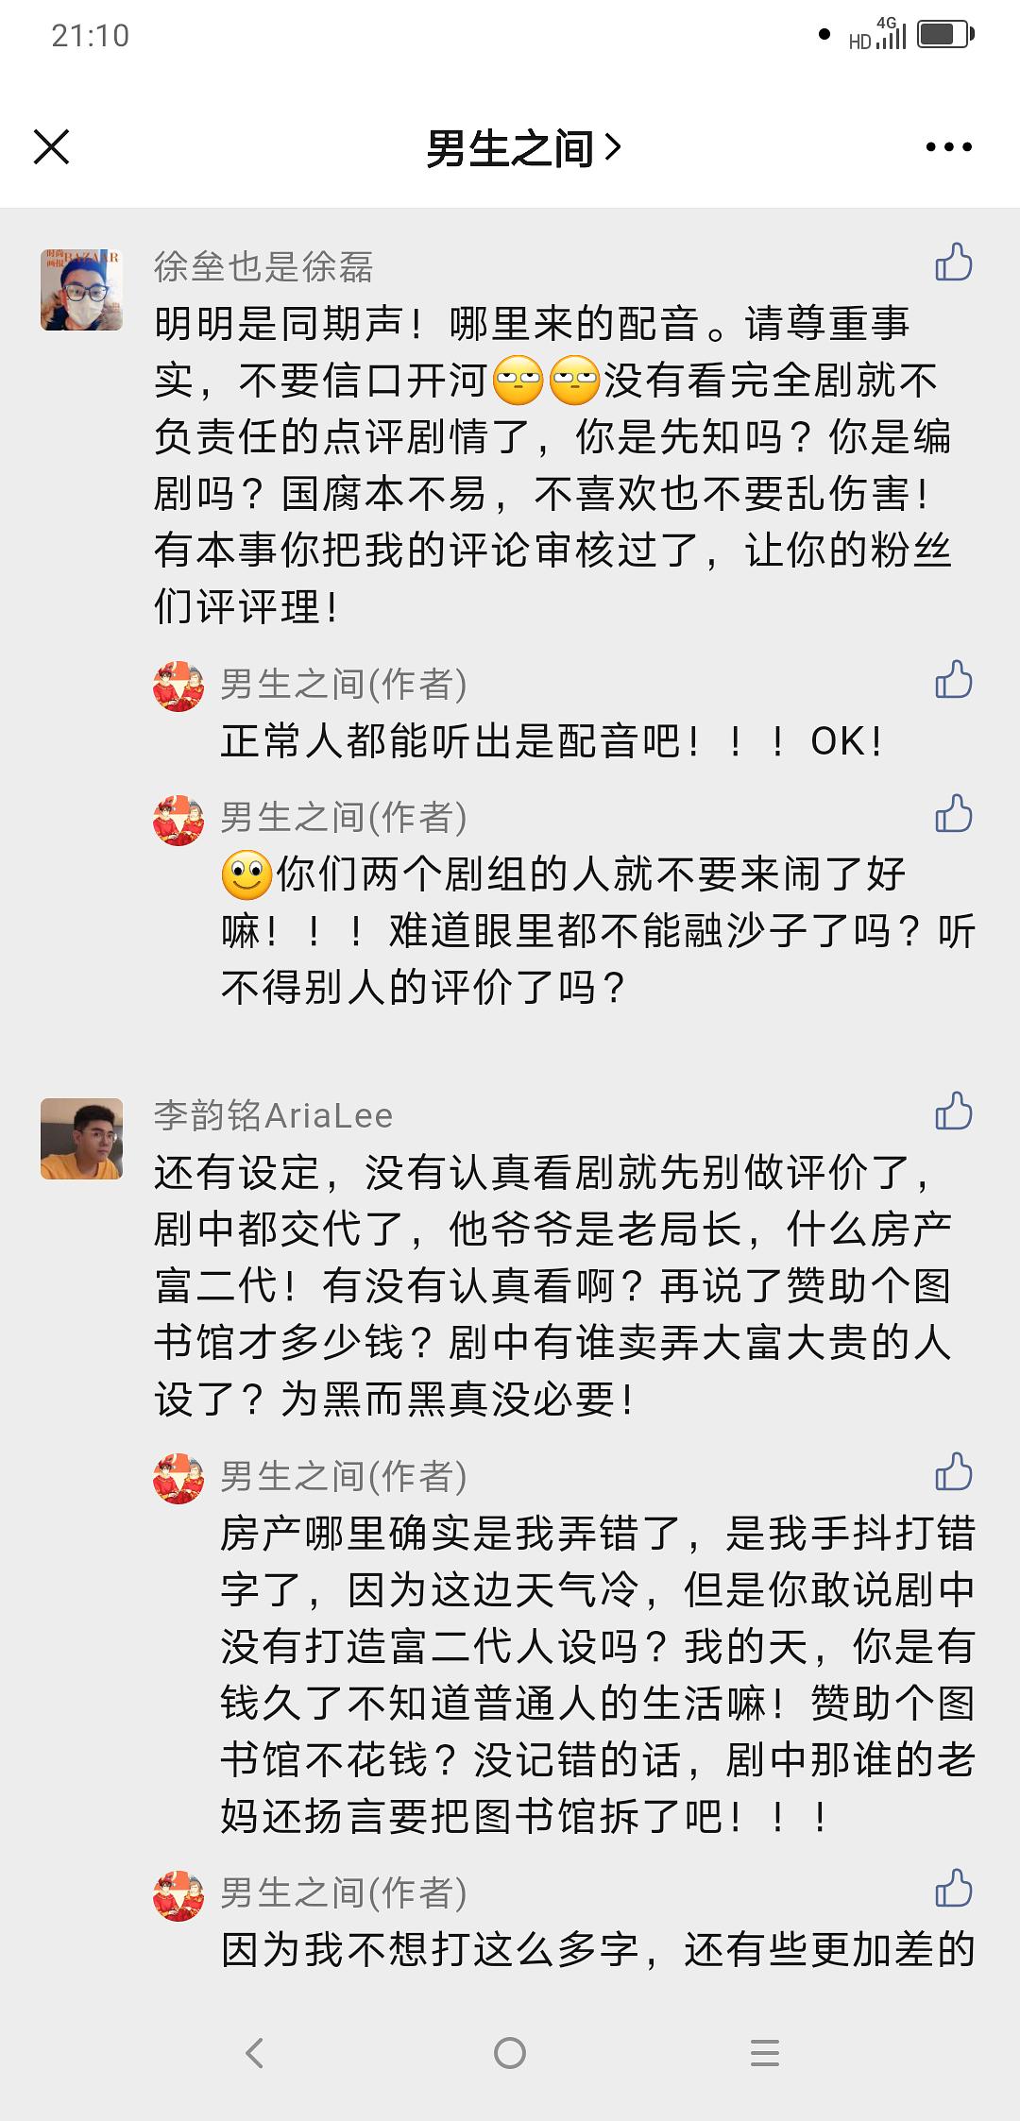The width and height of the screenshot is (1020, 2121).
Task: Open the Android recent apps menu
Action: pos(764,2053)
